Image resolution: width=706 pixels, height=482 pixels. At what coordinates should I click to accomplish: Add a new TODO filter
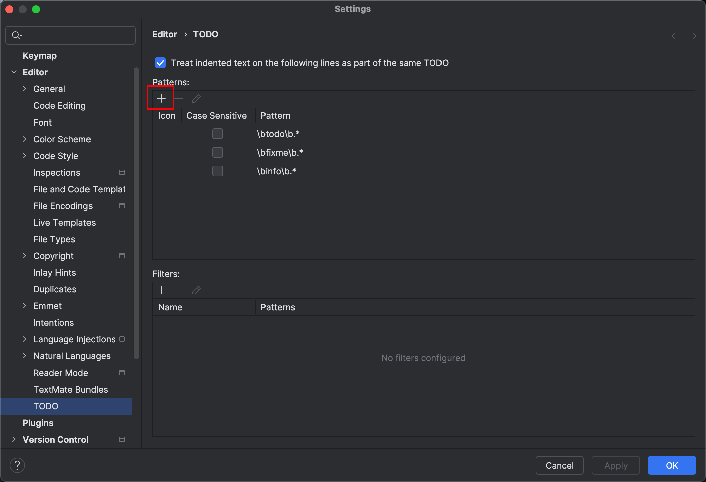click(161, 290)
